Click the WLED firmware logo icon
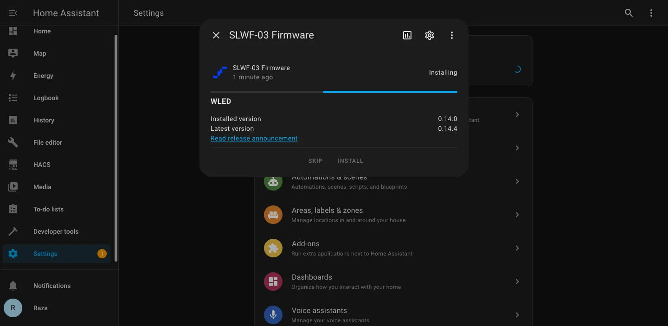The width and height of the screenshot is (668, 326). [x=220, y=72]
